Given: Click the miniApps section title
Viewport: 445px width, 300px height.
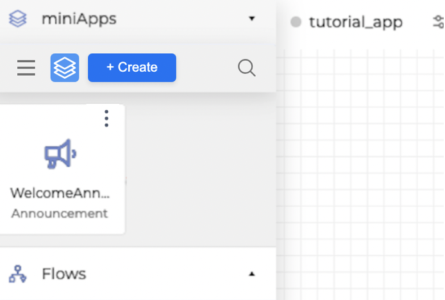Looking at the screenshot, I should (x=79, y=19).
